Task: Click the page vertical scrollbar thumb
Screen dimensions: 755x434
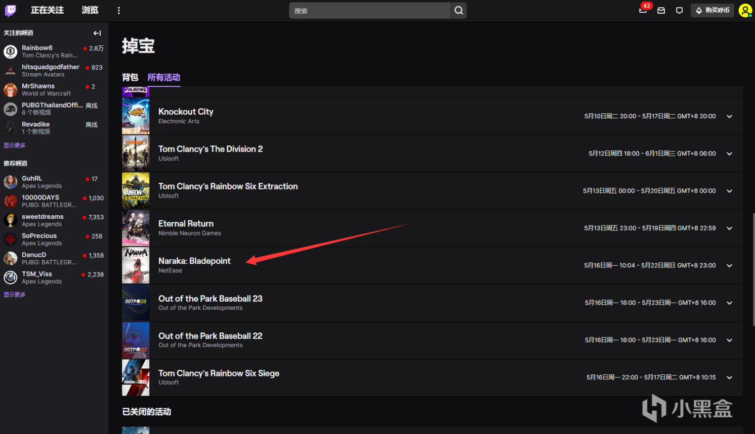Action: (x=753, y=269)
